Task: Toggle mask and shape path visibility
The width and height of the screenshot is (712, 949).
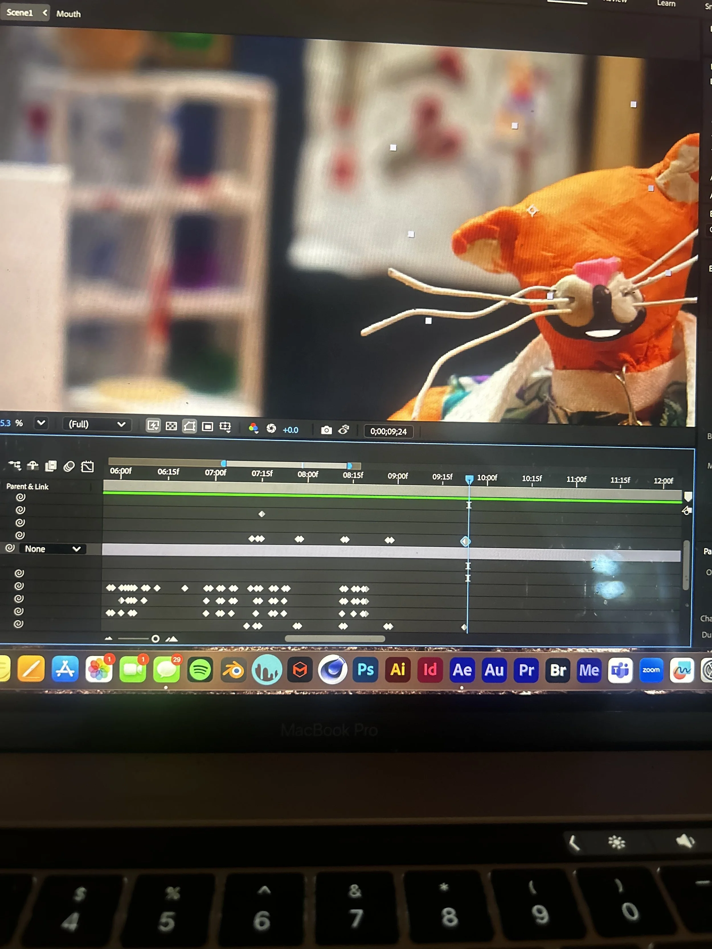Action: pyautogui.click(x=189, y=427)
